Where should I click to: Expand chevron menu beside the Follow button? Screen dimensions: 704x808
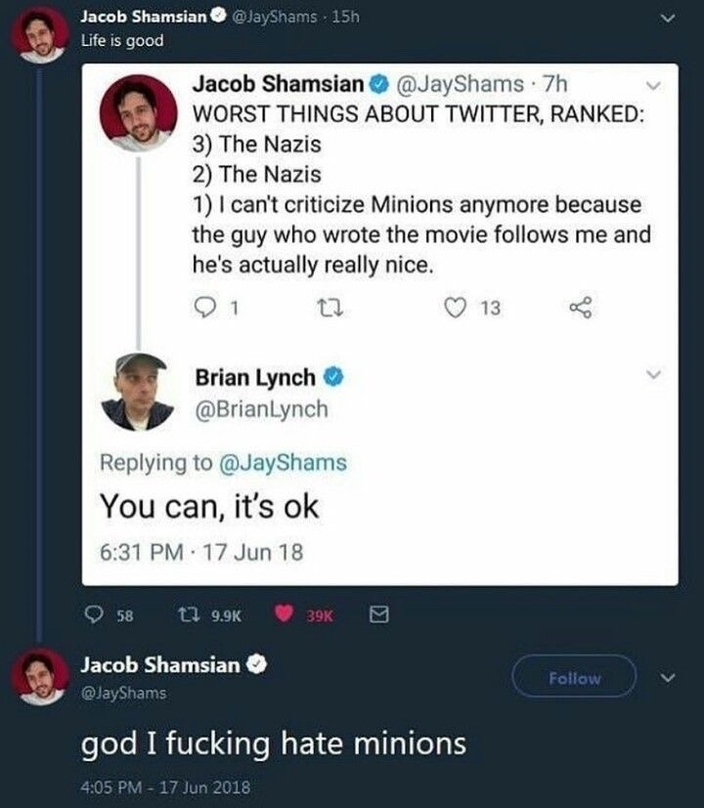pos(668,678)
